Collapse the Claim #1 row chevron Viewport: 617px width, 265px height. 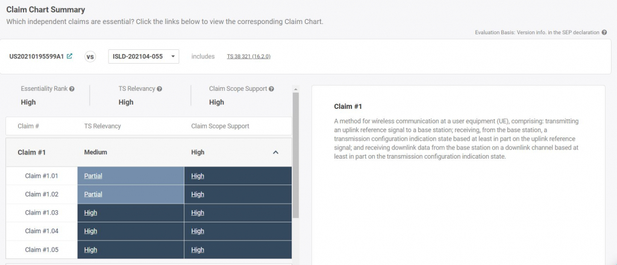coord(276,153)
